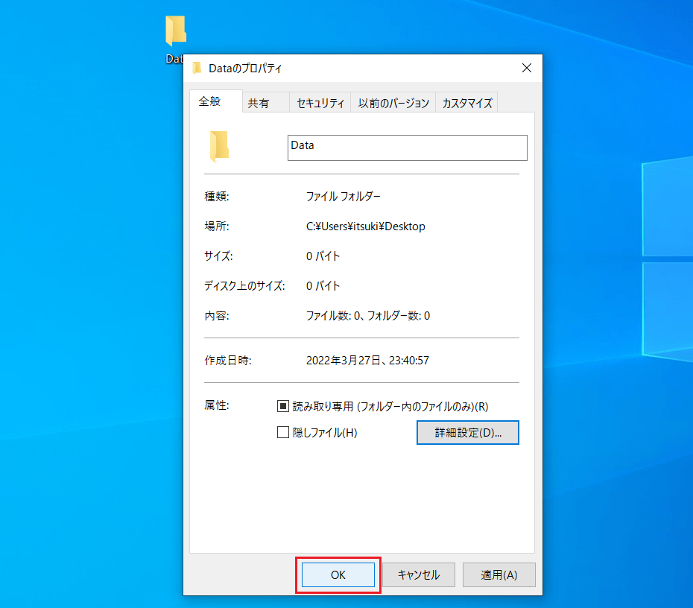
Task: Switch to the 共有 tab
Action: (265, 103)
